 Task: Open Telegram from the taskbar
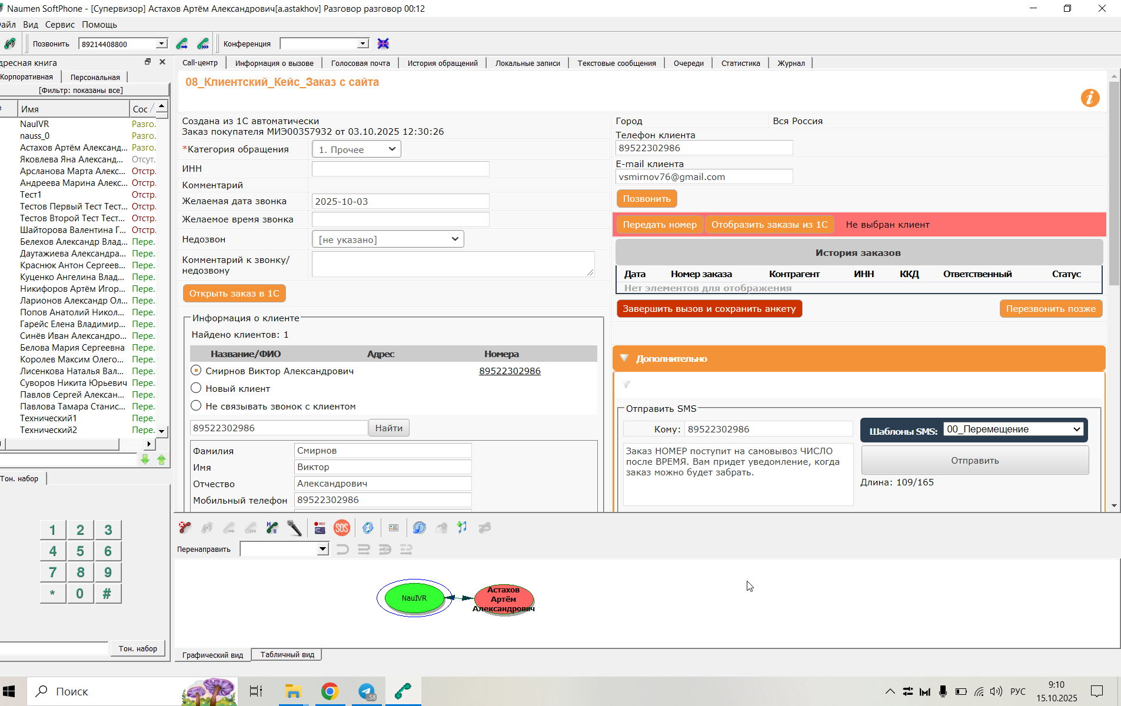coord(367,691)
